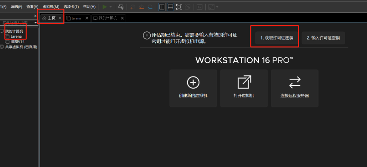Click the green power on play icon

tap(105, 7)
